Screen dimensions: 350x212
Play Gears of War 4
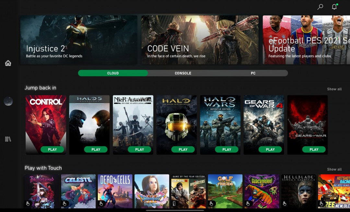point(270,150)
